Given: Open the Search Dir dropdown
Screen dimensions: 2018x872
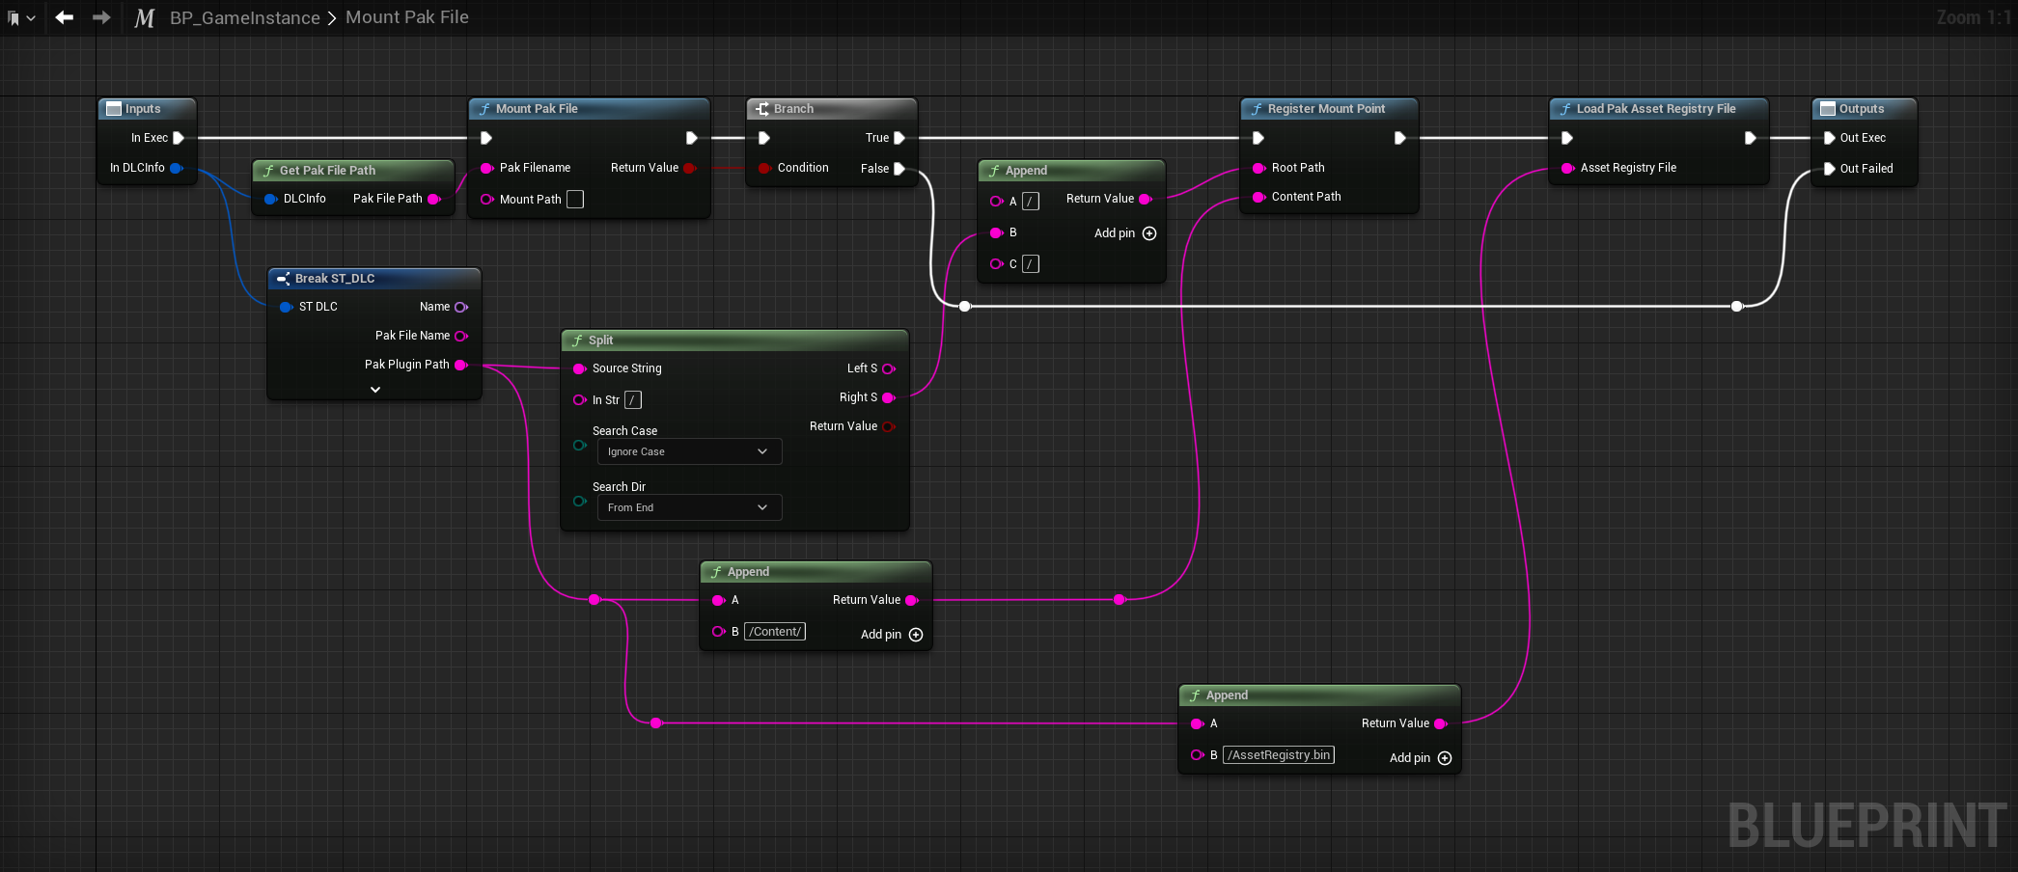Looking at the screenshot, I should 689,507.
